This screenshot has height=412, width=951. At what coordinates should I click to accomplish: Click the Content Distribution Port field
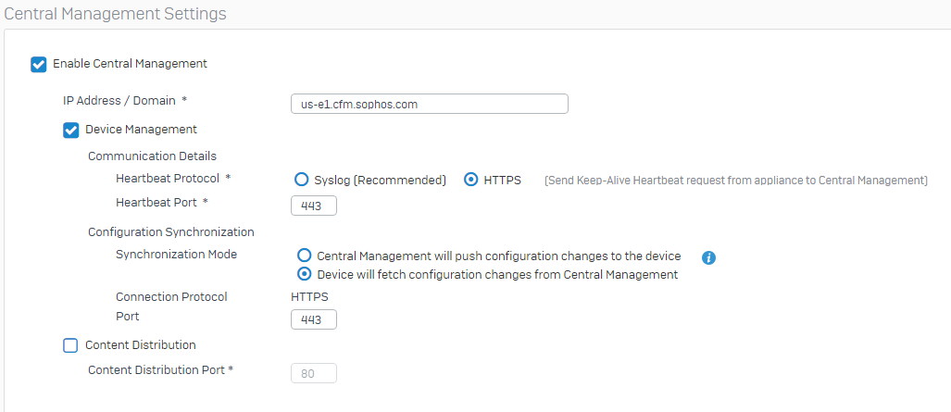point(314,374)
